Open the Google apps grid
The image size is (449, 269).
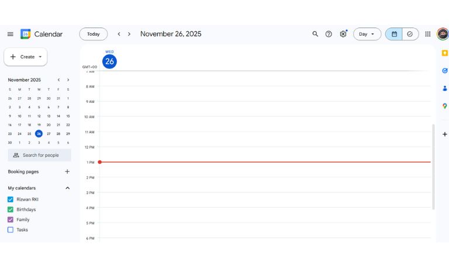click(428, 34)
